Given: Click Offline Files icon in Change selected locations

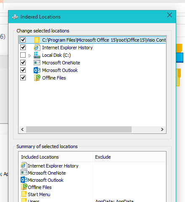Looking at the screenshot, I should click(x=37, y=78).
